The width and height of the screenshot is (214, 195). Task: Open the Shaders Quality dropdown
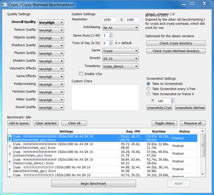tap(51, 61)
